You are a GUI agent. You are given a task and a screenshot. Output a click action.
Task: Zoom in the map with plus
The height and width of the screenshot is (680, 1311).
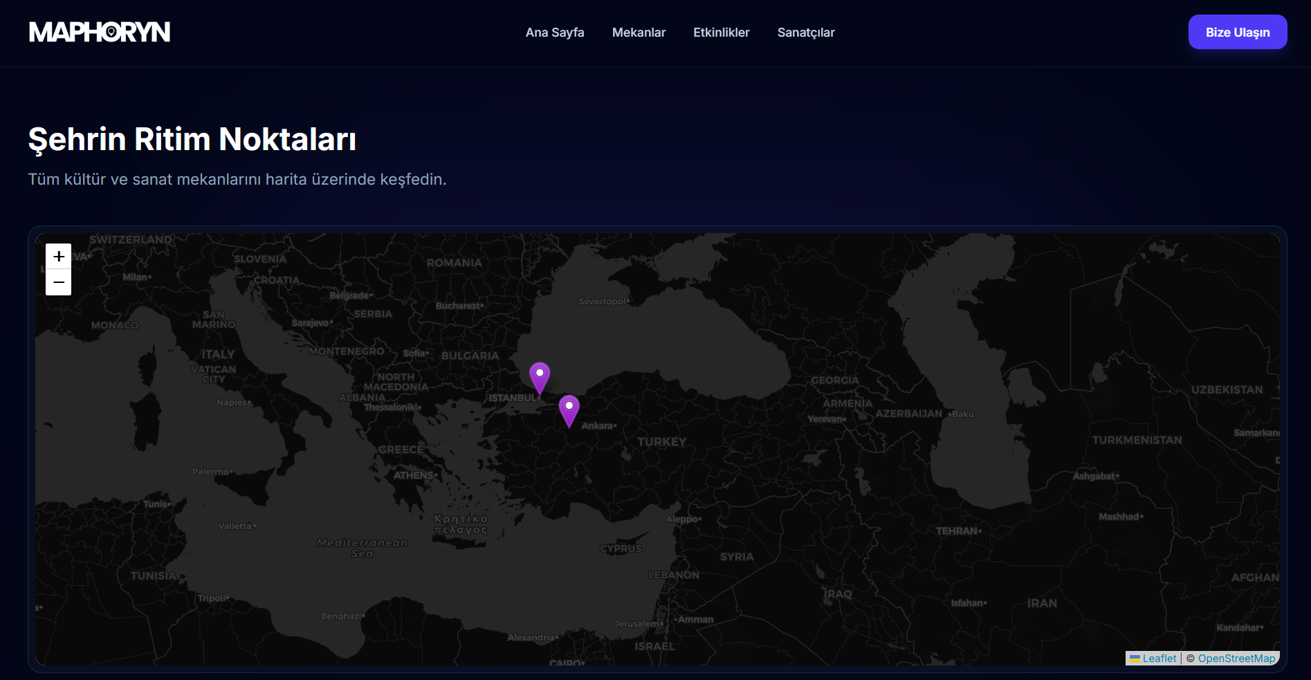(x=59, y=256)
